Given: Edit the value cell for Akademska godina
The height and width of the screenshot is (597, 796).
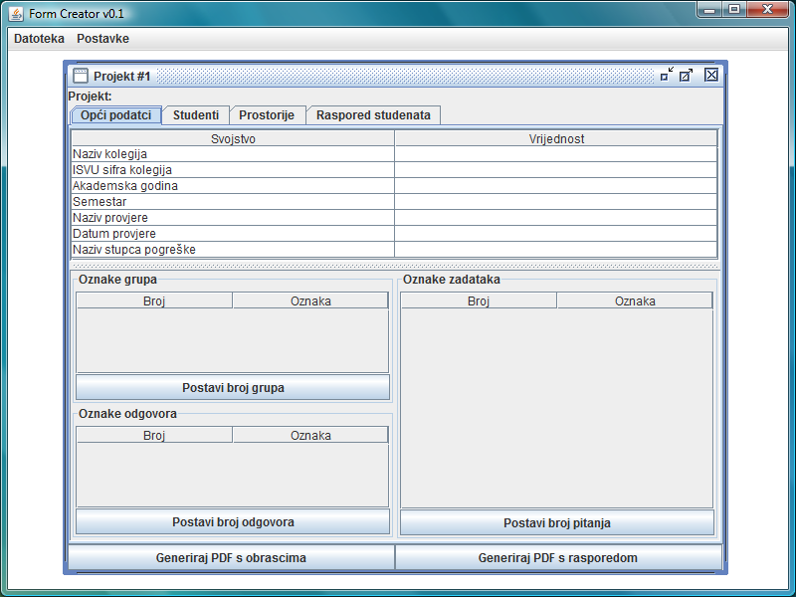Looking at the screenshot, I should (x=555, y=186).
